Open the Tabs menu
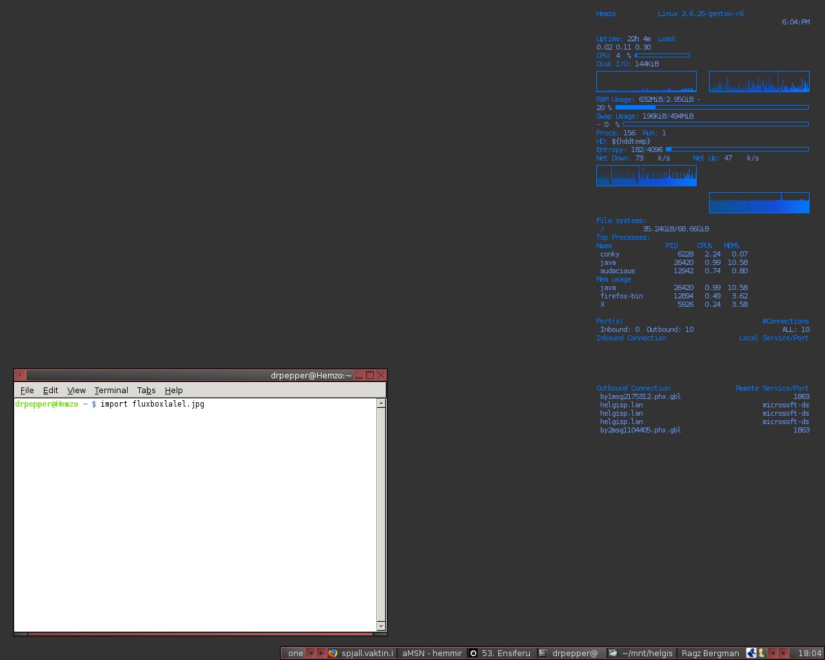This screenshot has height=660, width=825. tap(146, 390)
